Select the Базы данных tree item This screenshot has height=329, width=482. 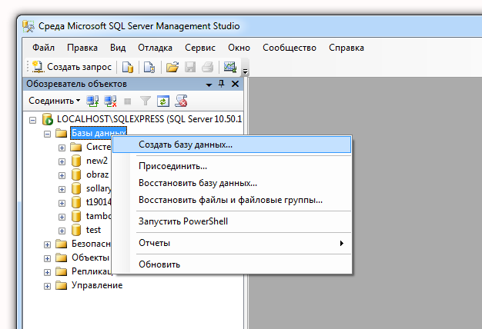[99, 133]
